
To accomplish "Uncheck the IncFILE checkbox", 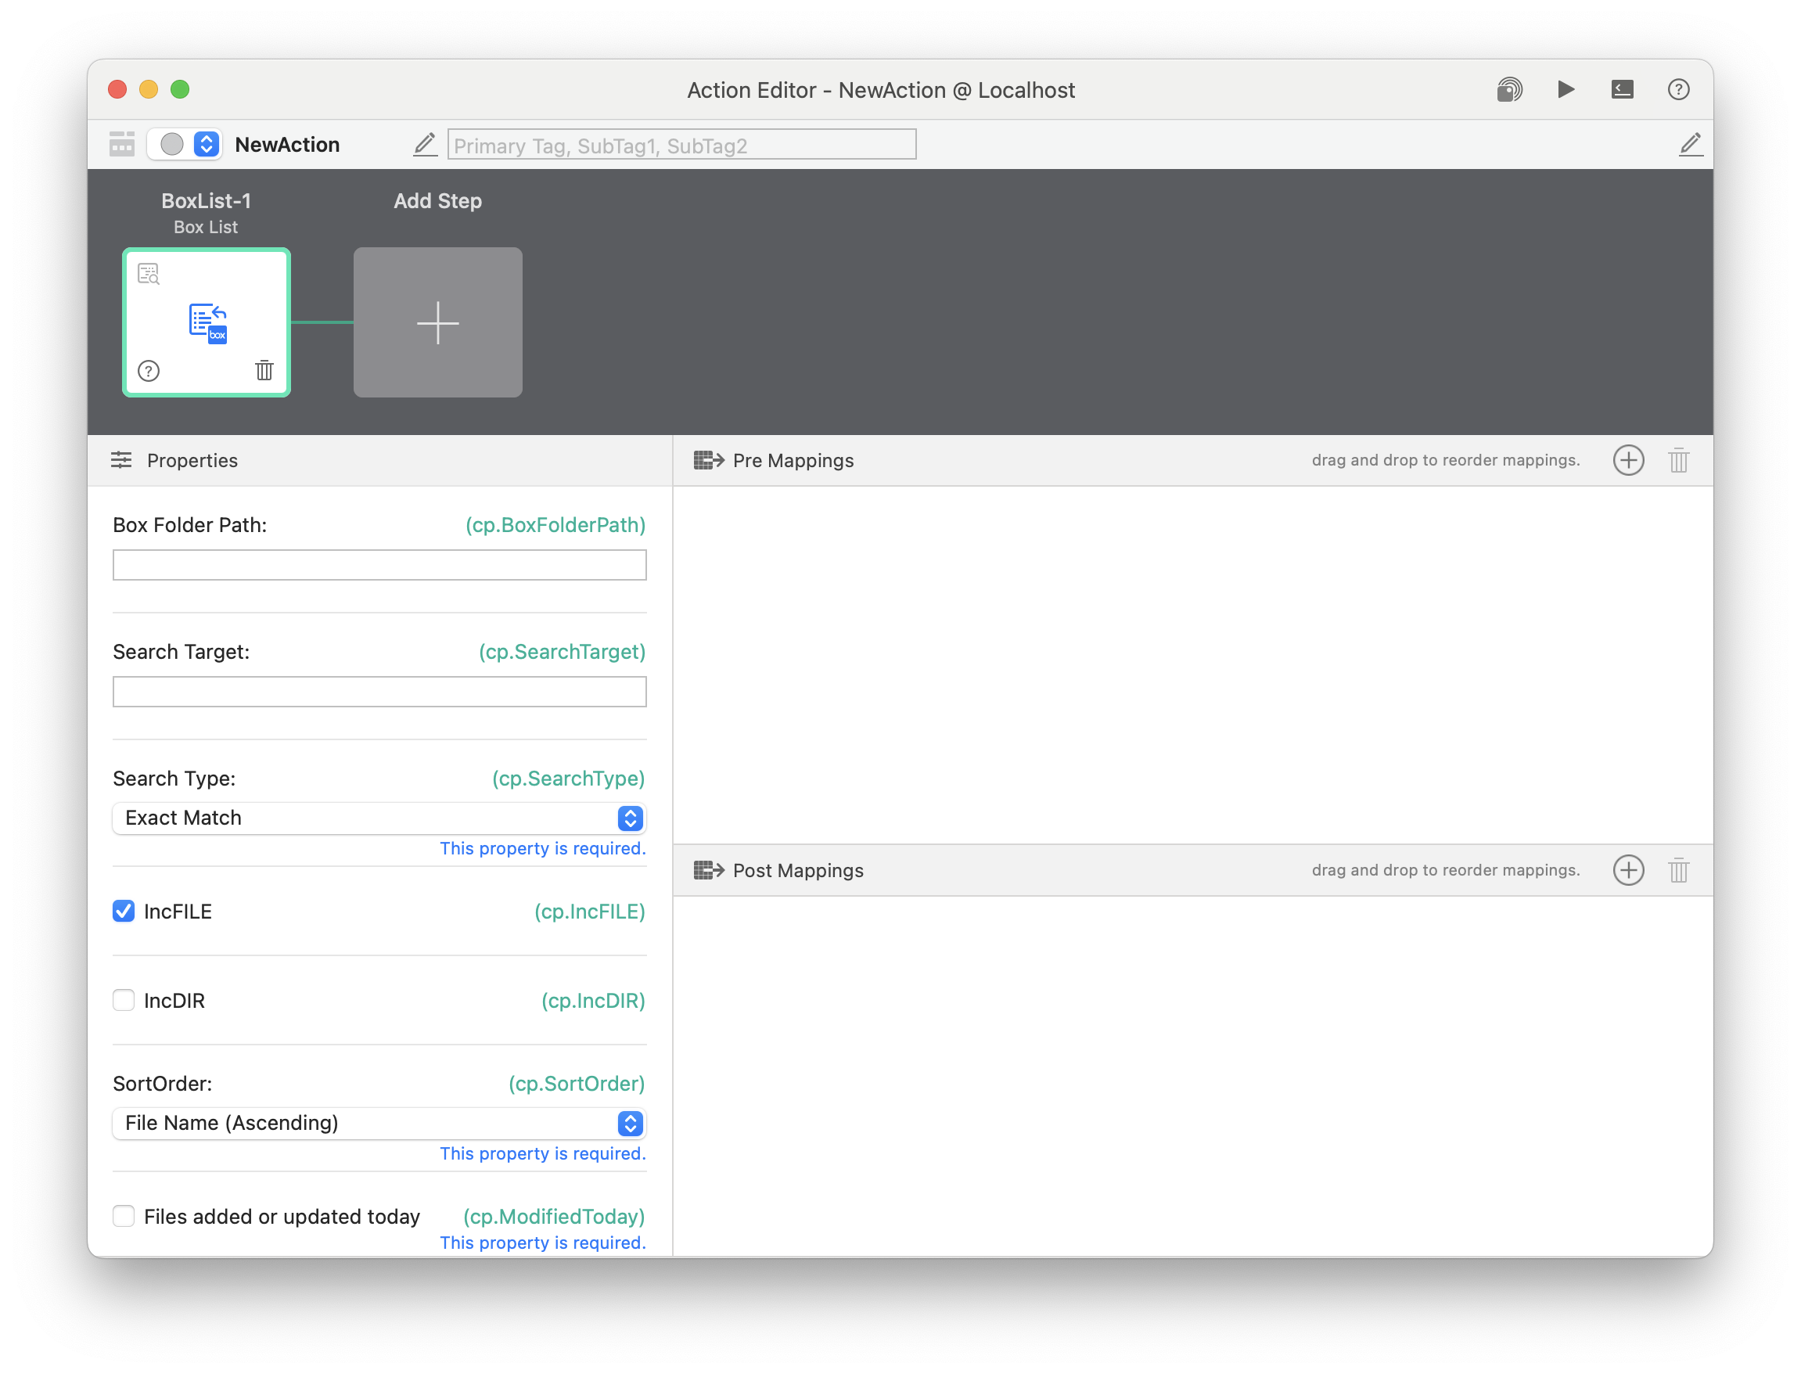I will [x=124, y=911].
